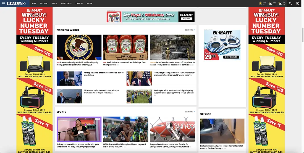Read G7 leaders Ukraine headline
The width and height of the screenshot is (304, 153).
101,92
